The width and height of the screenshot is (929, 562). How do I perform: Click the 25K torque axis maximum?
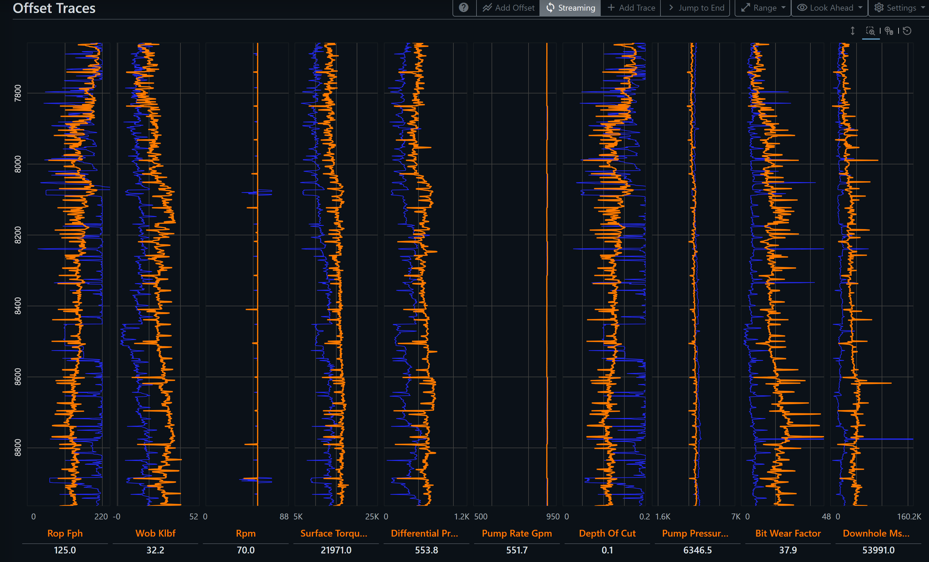[x=372, y=516]
